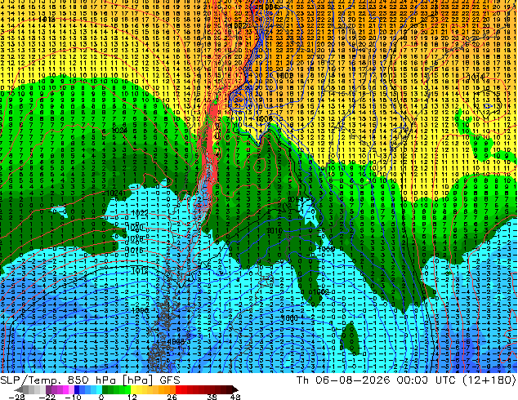Image resolution: width=518 pixels, height=400 pixels.
Task: Pick the magenta segment of the color scale
Action: tap(65, 389)
